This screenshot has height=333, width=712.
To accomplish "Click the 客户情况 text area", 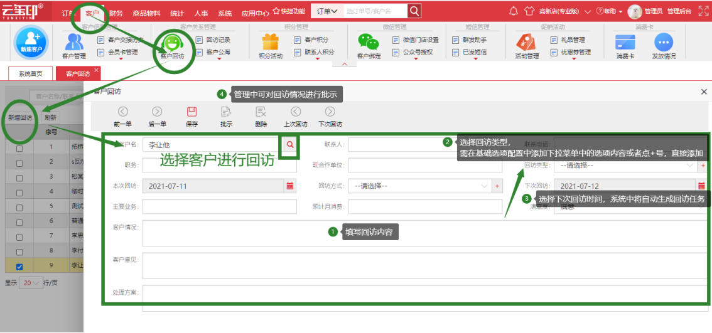I will coord(426,234).
